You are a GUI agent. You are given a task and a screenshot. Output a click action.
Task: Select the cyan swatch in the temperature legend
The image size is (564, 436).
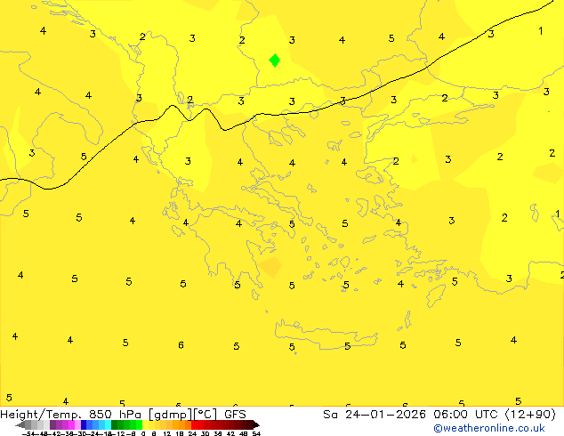(x=108, y=424)
